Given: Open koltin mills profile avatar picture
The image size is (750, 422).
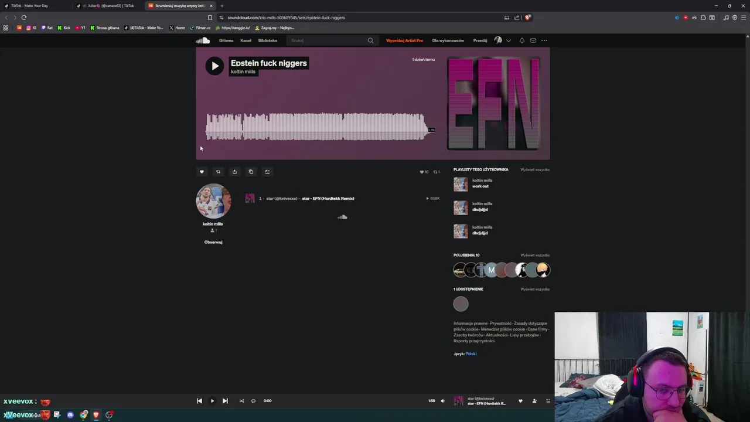Looking at the screenshot, I should (213, 201).
